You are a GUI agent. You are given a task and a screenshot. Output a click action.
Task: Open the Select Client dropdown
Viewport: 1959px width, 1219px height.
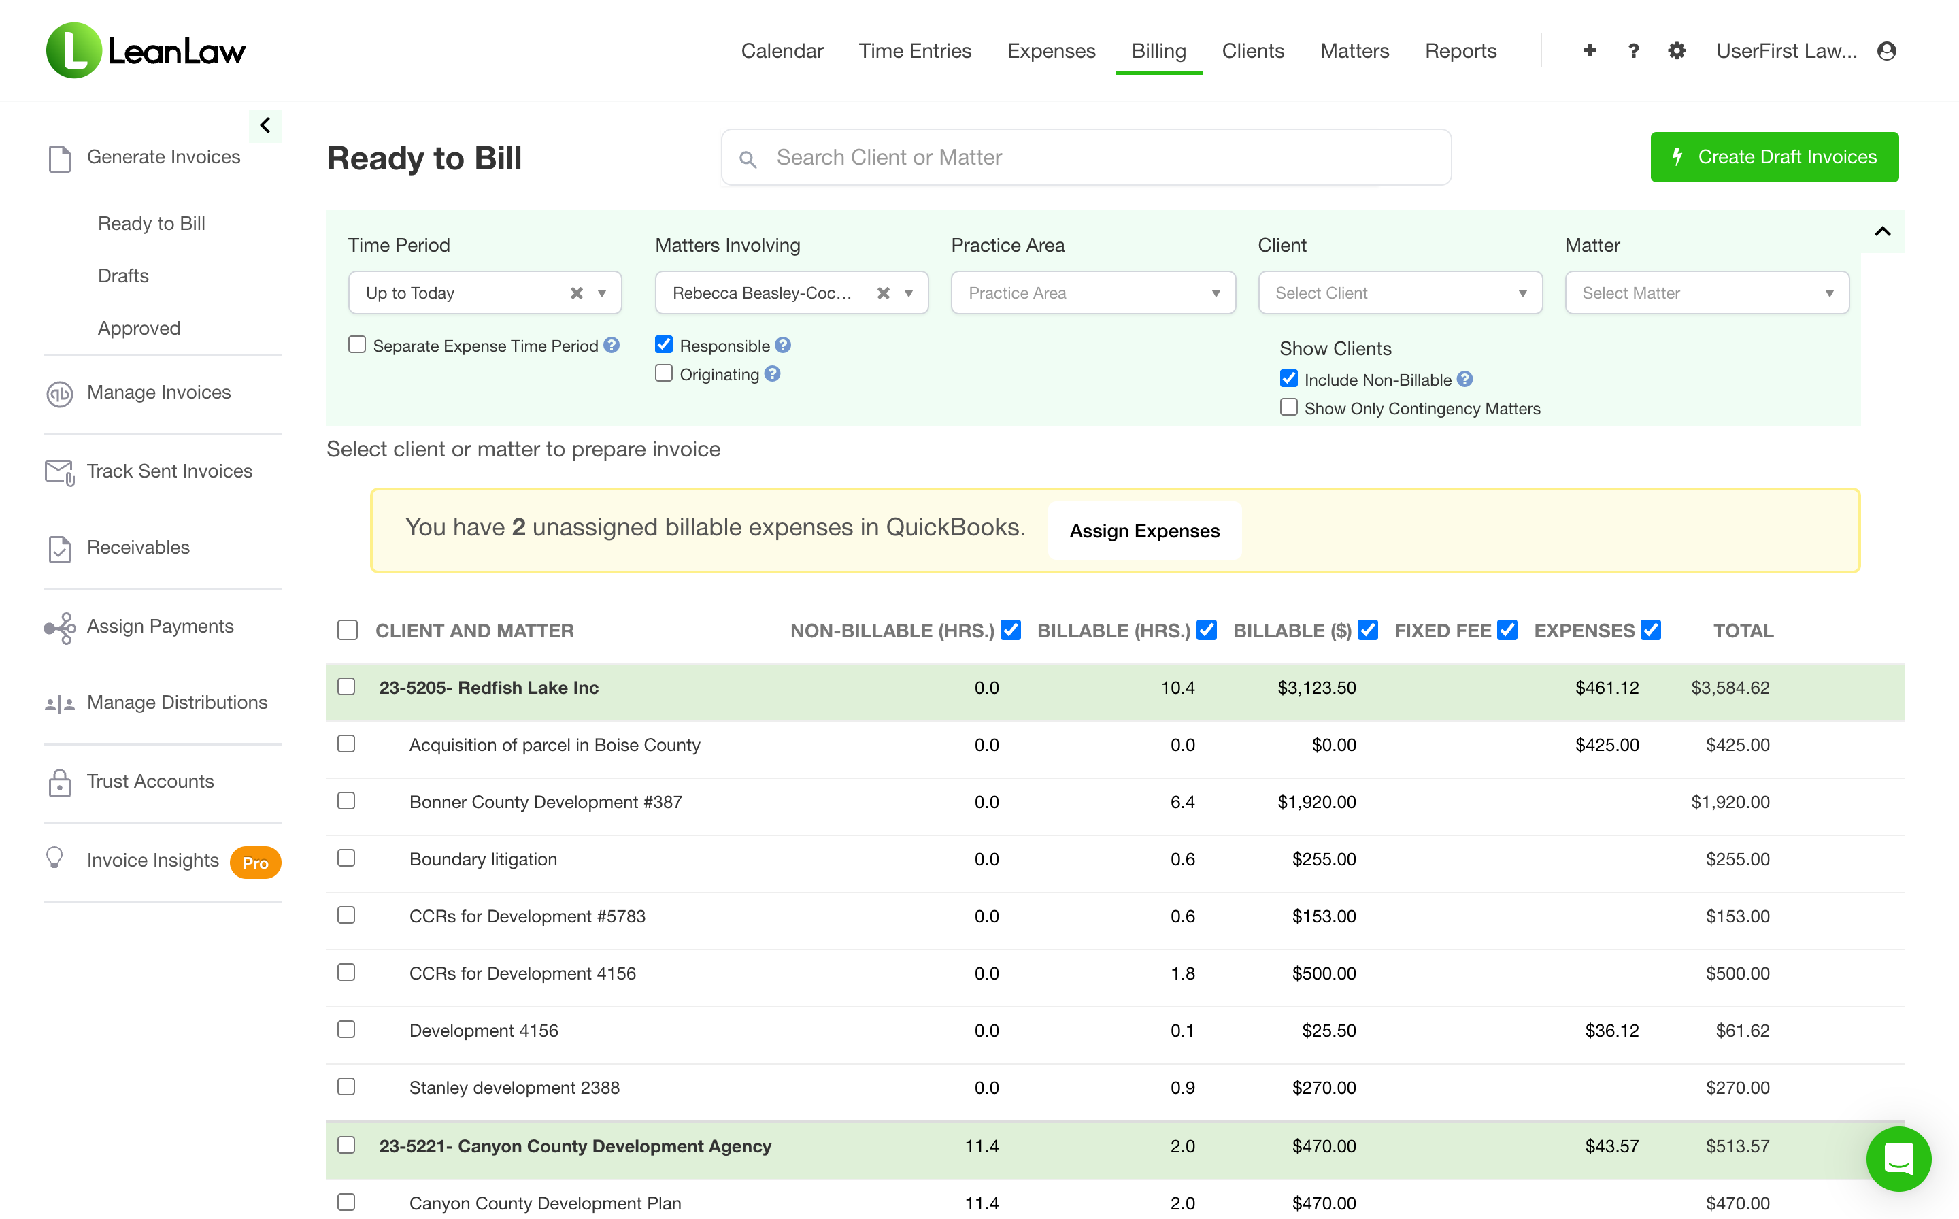1401,293
